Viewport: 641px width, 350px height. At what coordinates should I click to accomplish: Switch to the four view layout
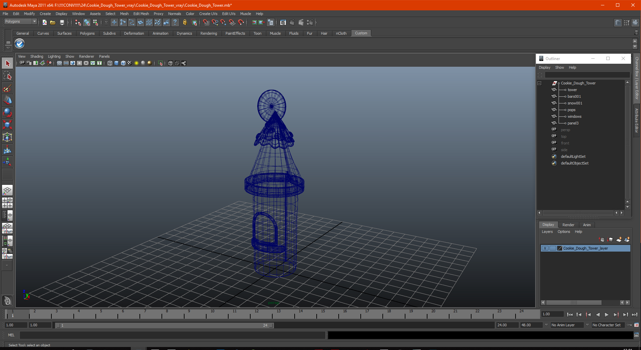(7, 203)
